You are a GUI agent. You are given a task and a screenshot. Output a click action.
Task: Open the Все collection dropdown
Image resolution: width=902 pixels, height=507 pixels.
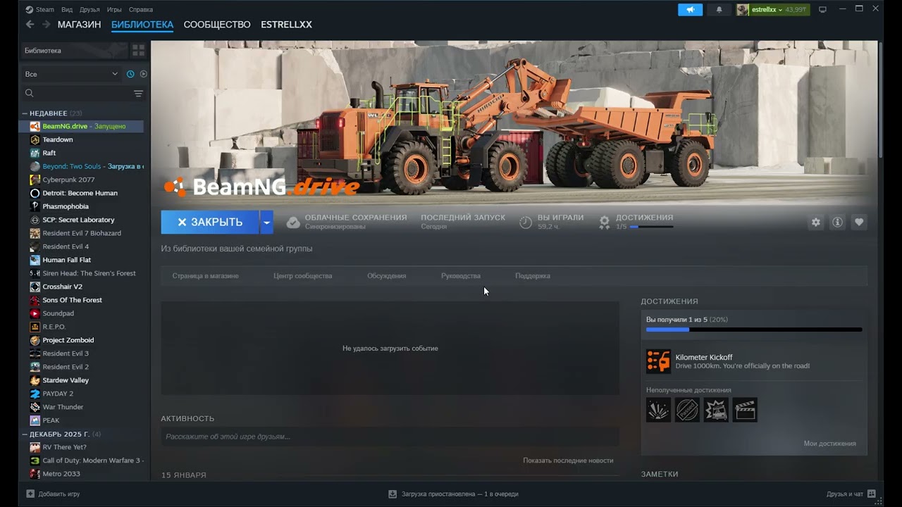tap(70, 74)
